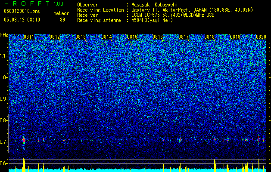
Task: Click the 0.9 kHz axis label
Action: [x=3, y=99]
